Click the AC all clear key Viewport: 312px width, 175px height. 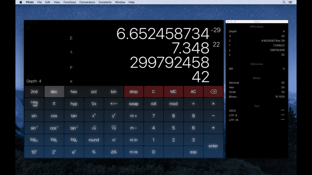pyautogui.click(x=193, y=91)
